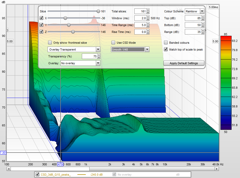The image size is (240, 178).
Task: Click the Y slider handle
Action: 69,25
